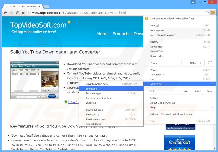This screenshot has height=152, width=218.
Task: Click the address bar URL field
Action: point(117,13)
